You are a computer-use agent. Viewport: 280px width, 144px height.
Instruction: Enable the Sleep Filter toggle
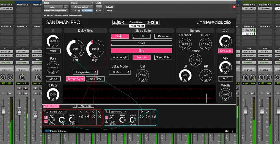pos(163,57)
